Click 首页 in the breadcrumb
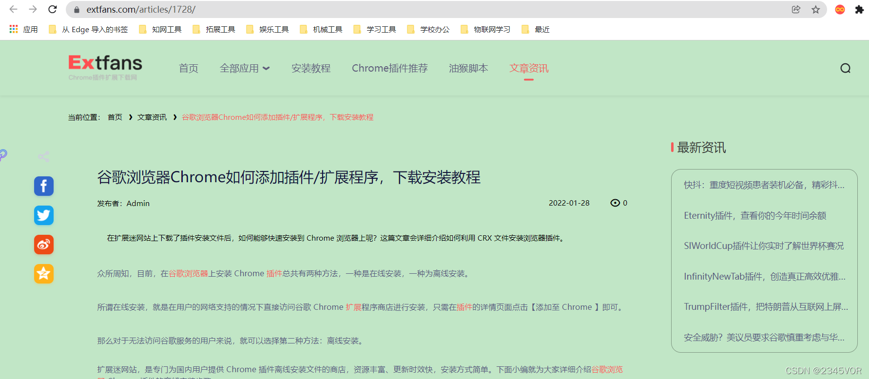869x379 pixels. [x=115, y=117]
